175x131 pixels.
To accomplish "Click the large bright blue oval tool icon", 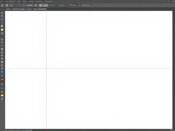I will click(2, 72).
